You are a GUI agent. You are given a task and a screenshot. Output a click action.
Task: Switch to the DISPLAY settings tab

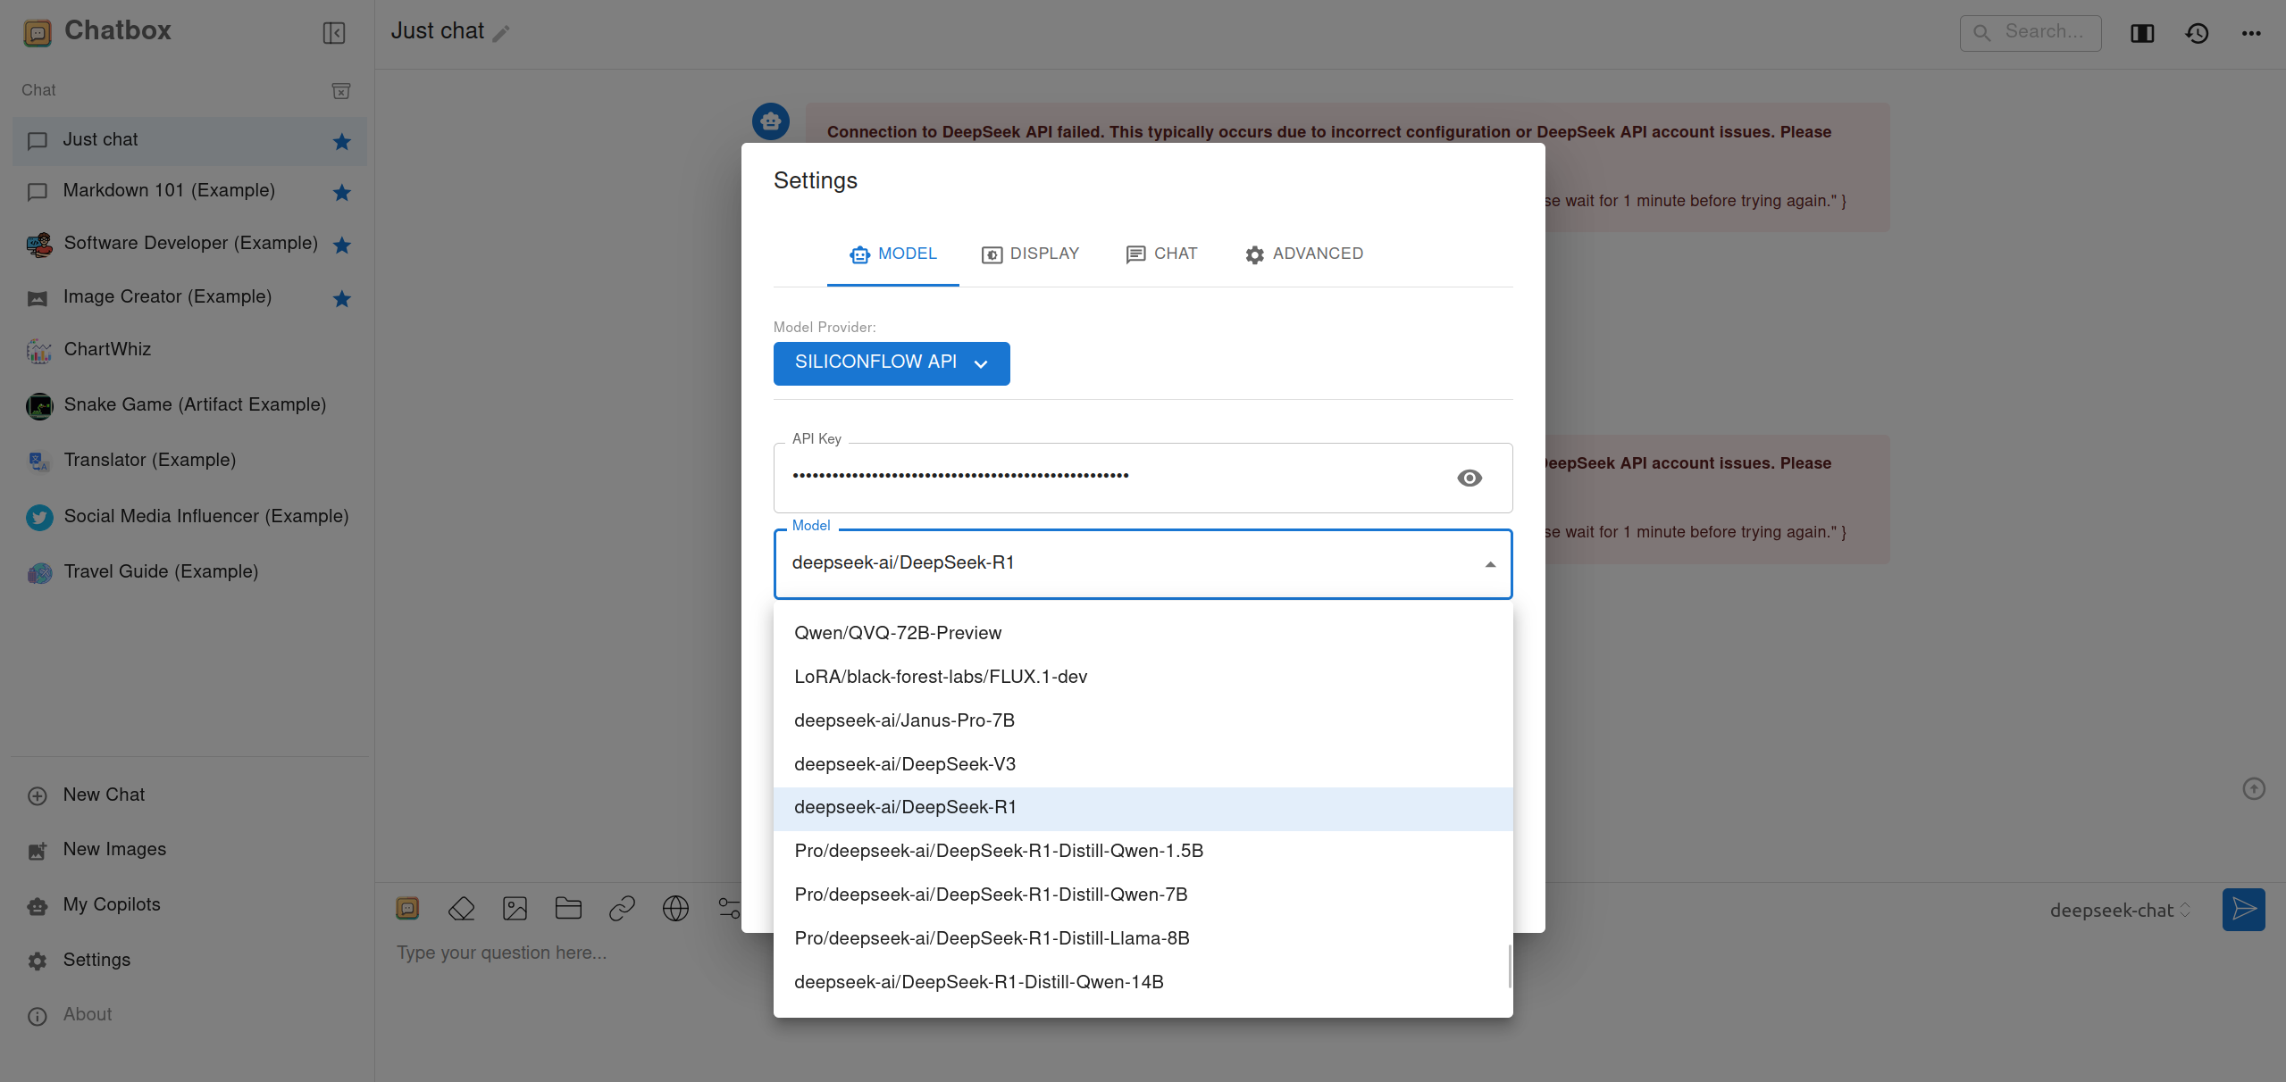pyautogui.click(x=1030, y=254)
